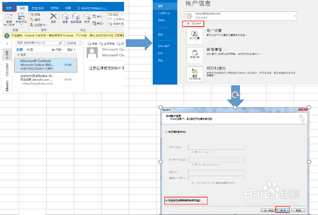Select 退出 in backstage sidebar
The height and width of the screenshot is (215, 318).
click(160, 60)
